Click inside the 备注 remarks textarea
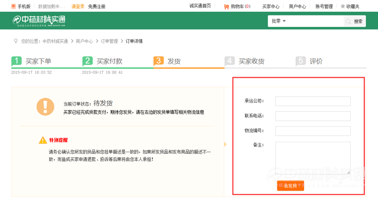This screenshot has width=378, height=200. pyautogui.click(x=313, y=158)
